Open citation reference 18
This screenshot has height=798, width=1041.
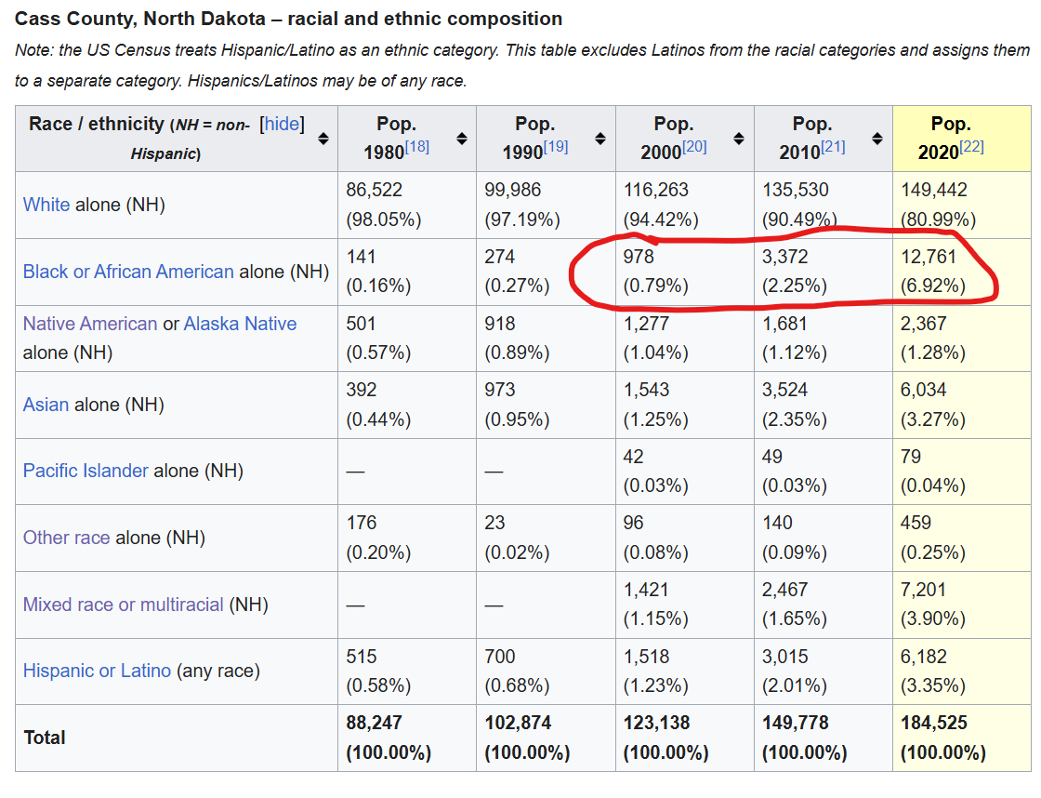[418, 146]
